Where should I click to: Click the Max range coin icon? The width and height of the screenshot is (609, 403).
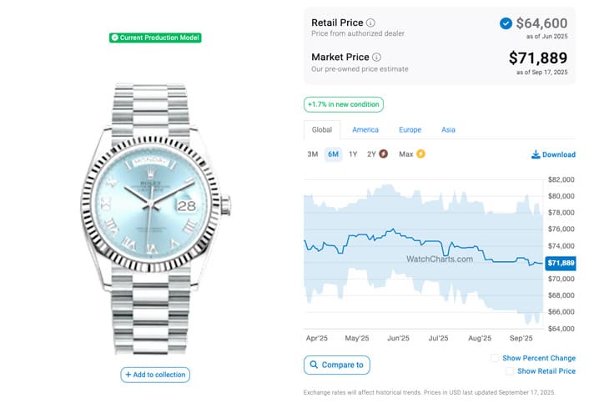tap(420, 154)
